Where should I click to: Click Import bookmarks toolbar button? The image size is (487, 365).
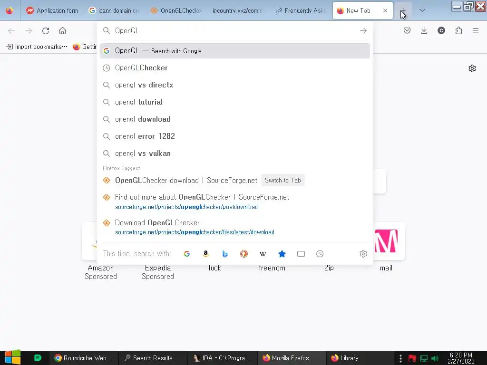(x=37, y=47)
